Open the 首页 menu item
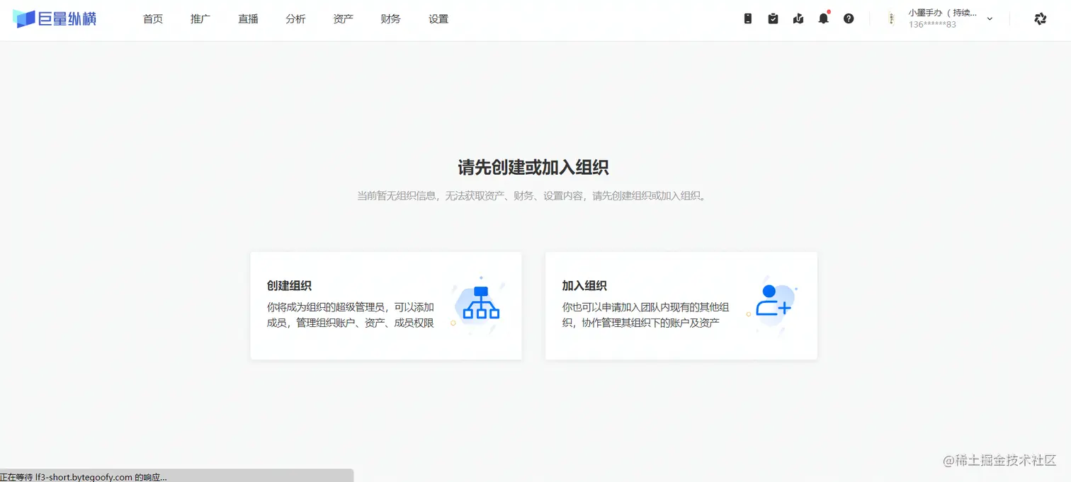The image size is (1071, 482). [x=152, y=19]
